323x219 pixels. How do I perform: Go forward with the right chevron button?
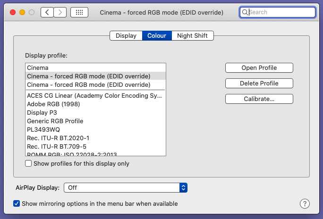(x=60, y=12)
